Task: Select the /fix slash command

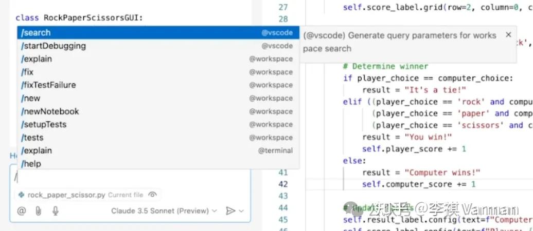Action: pyautogui.click(x=158, y=72)
